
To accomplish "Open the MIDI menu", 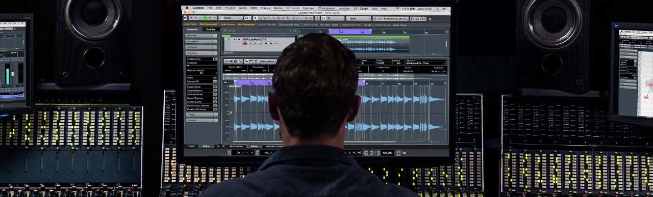I will (254, 8).
